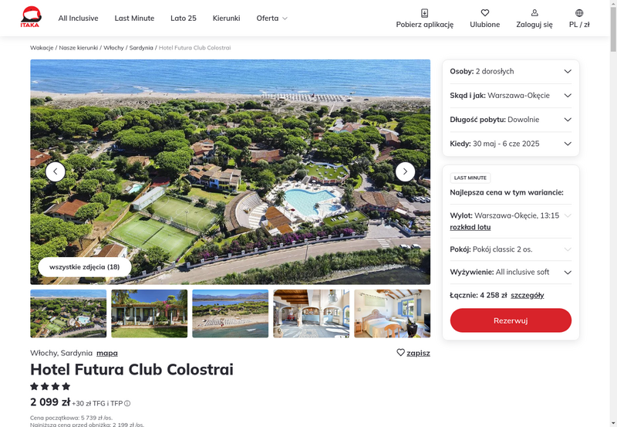Click the ITAKA logo
This screenshot has width=617, height=427.
pyautogui.click(x=31, y=17)
